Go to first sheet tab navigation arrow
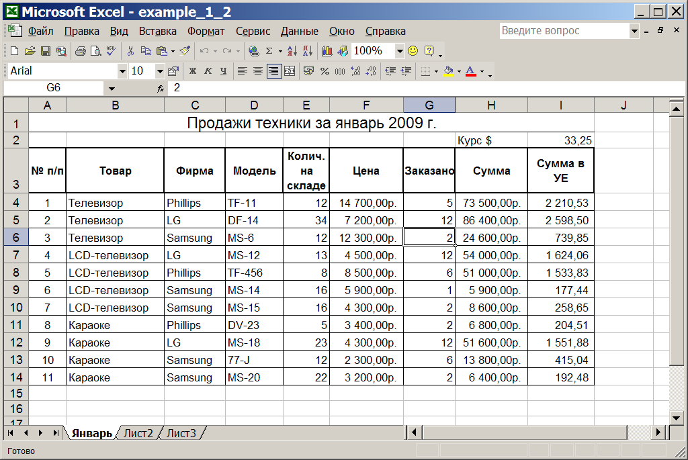Viewport: 688px width, 460px height. tap(11, 433)
